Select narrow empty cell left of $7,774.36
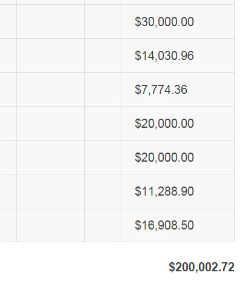The height and width of the screenshot is (281, 242). [103, 90]
